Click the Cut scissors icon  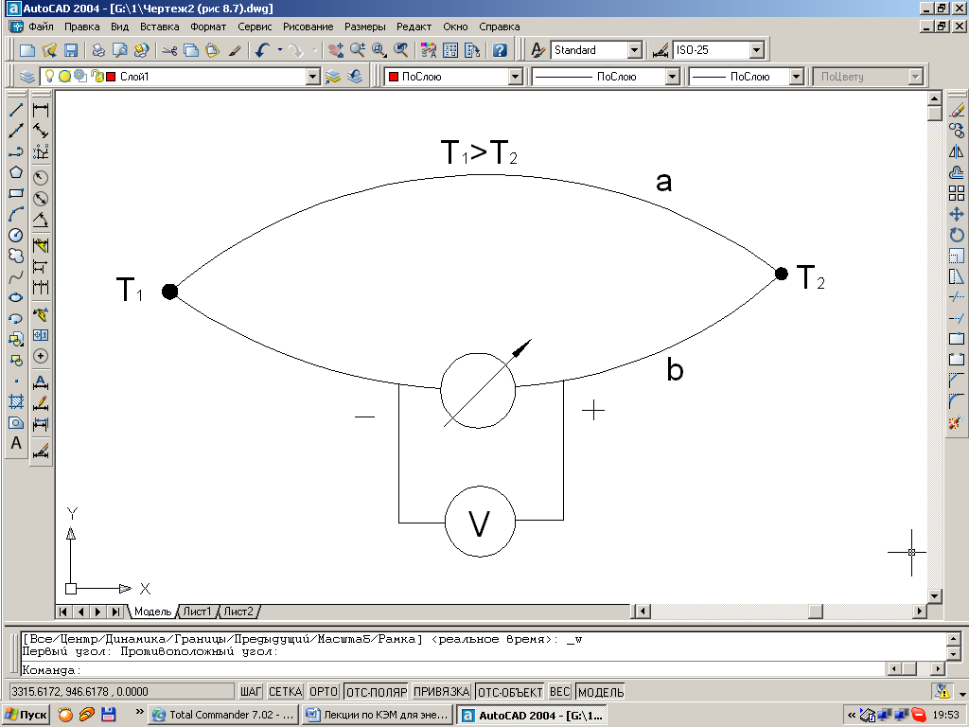tap(169, 50)
